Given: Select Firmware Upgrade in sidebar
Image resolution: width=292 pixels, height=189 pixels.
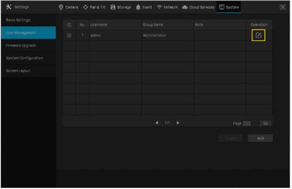Looking at the screenshot, I should [x=28, y=45].
